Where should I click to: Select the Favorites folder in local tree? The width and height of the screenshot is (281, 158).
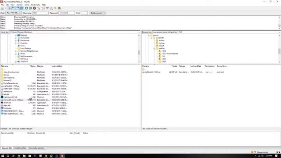(x=24, y=43)
